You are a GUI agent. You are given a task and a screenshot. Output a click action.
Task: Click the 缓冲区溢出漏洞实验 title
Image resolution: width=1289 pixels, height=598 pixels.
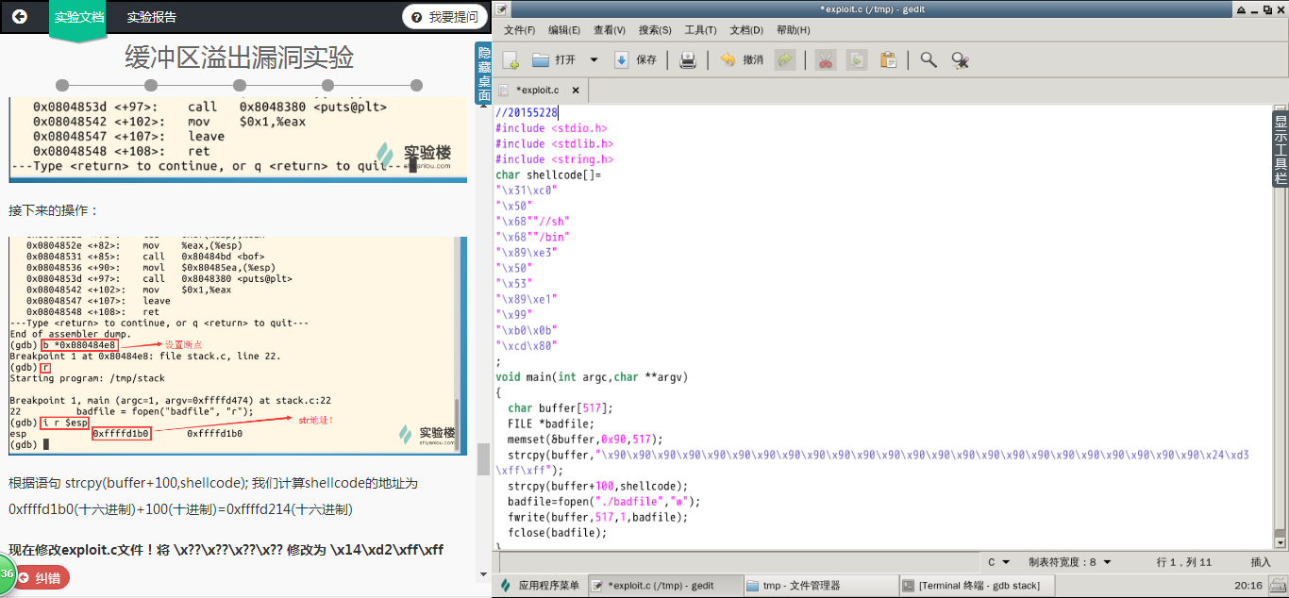[x=240, y=58]
